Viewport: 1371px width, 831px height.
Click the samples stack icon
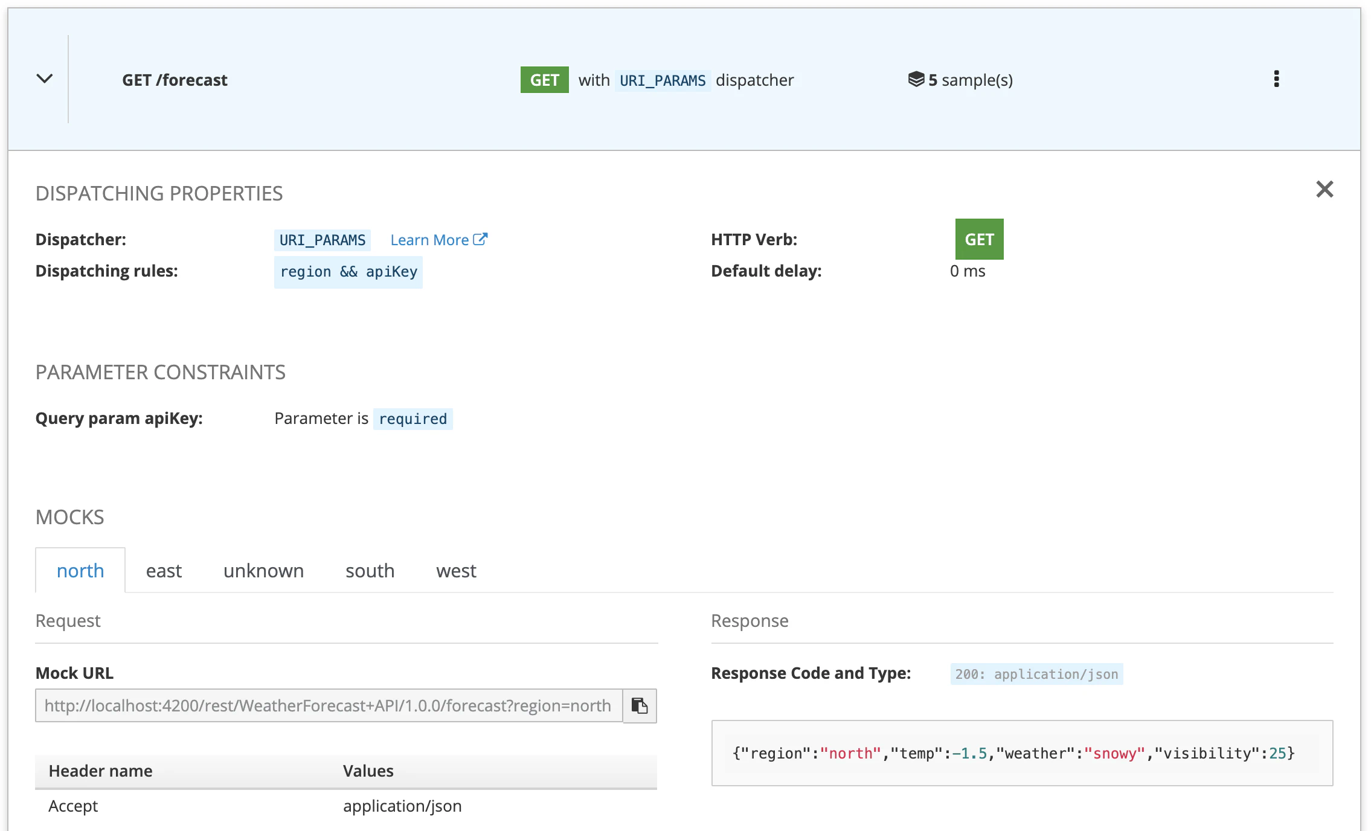pyautogui.click(x=916, y=79)
